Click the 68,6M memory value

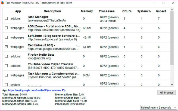pyautogui.click(x=87, y=28)
